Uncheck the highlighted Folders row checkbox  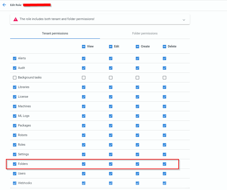click(x=14, y=164)
